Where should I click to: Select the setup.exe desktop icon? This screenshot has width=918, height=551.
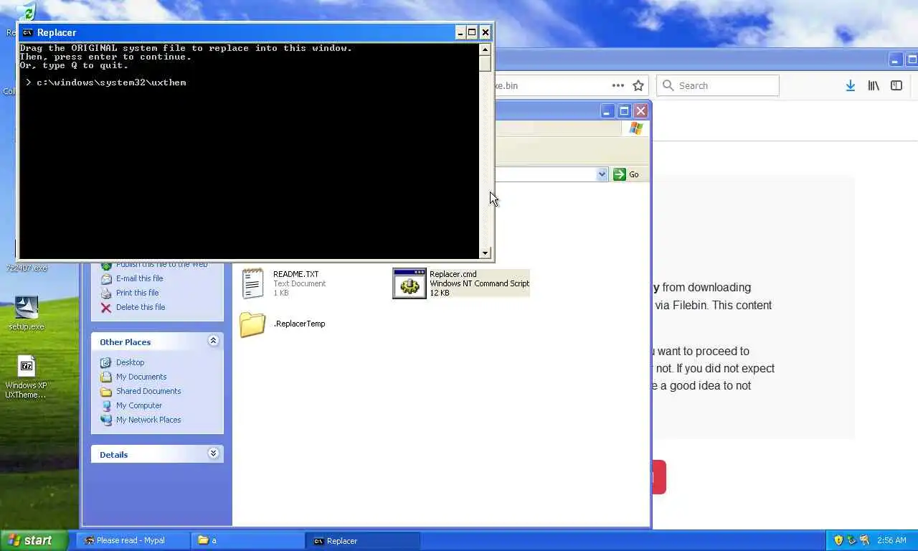[x=27, y=309]
